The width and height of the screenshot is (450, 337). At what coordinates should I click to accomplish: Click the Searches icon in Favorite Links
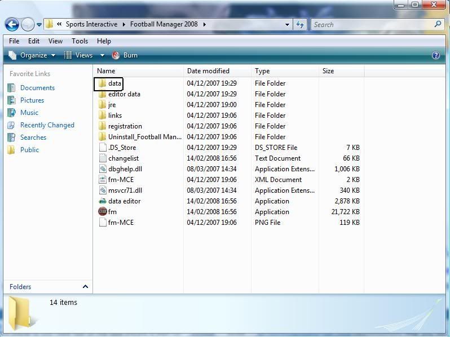tap(11, 138)
